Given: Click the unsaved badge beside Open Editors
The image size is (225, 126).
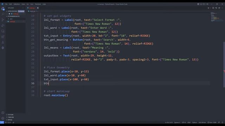Looking at the screenshot, I should click(21, 11).
